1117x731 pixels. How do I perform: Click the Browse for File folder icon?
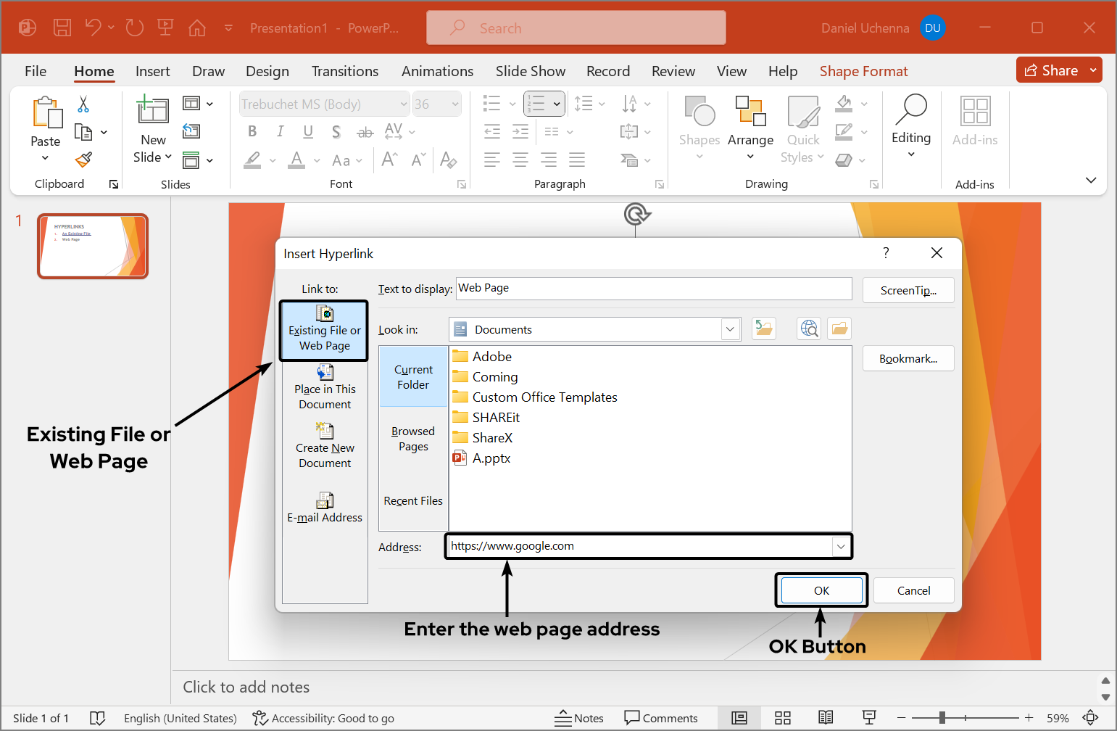point(839,329)
